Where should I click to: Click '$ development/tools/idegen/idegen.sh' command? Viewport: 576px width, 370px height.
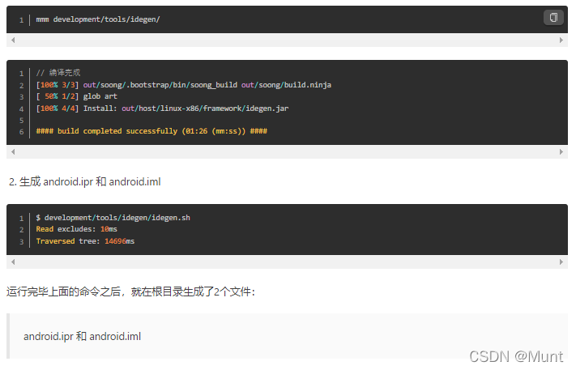coord(113,218)
